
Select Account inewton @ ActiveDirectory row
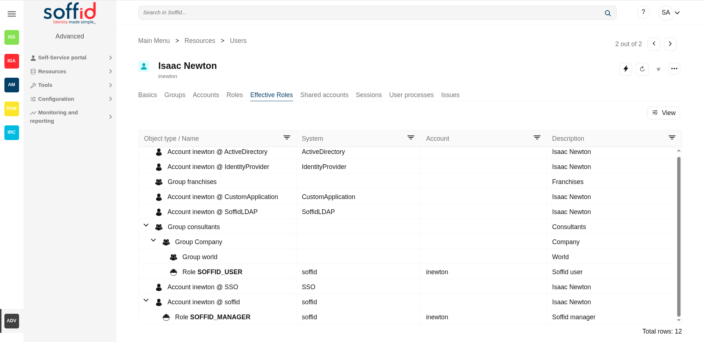pyautogui.click(x=408, y=152)
